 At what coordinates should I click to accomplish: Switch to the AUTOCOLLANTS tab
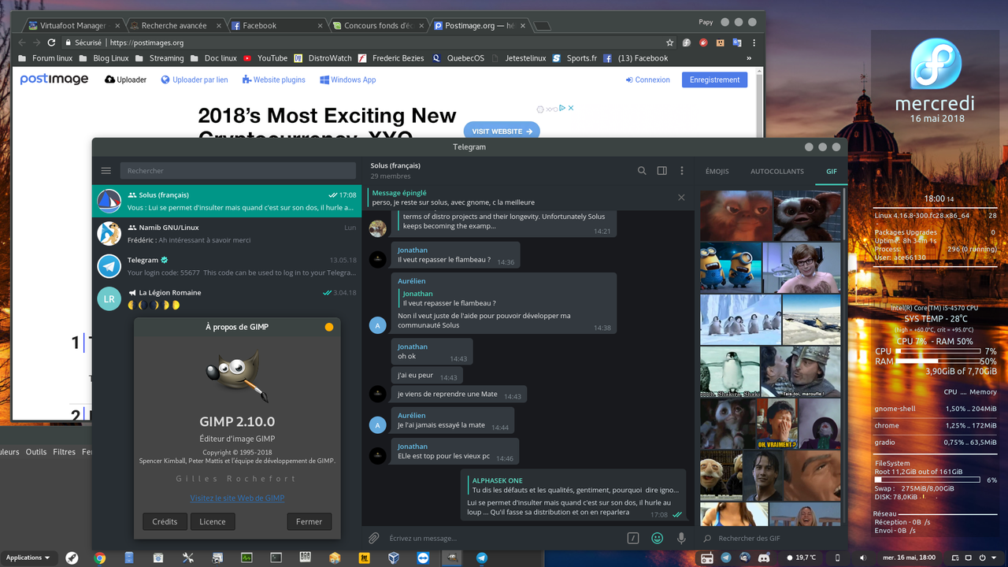(777, 171)
